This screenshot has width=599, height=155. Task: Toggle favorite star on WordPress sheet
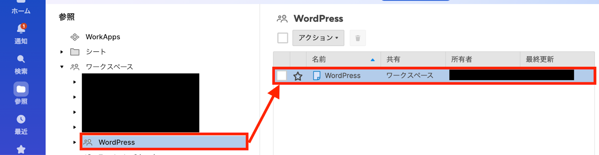pos(298,76)
